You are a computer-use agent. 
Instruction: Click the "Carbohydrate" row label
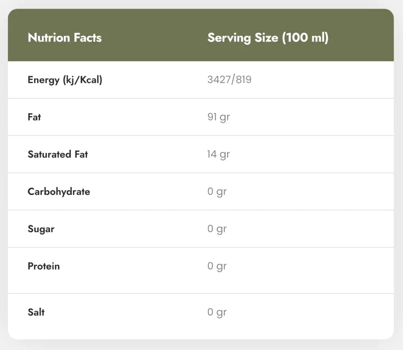(59, 192)
